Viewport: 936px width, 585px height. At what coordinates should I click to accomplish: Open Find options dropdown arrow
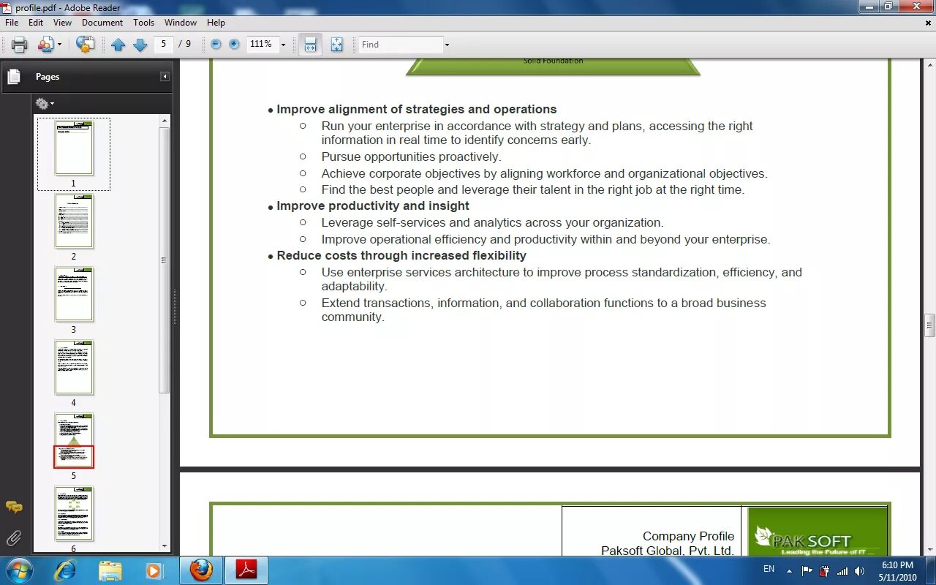[447, 45]
